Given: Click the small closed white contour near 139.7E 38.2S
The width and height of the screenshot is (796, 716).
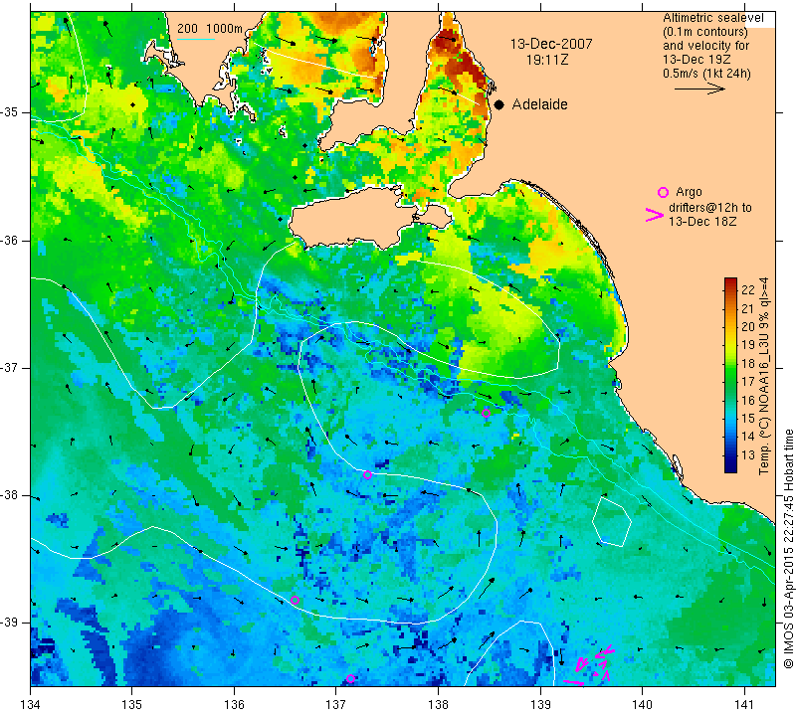Looking at the screenshot, I should [612, 522].
